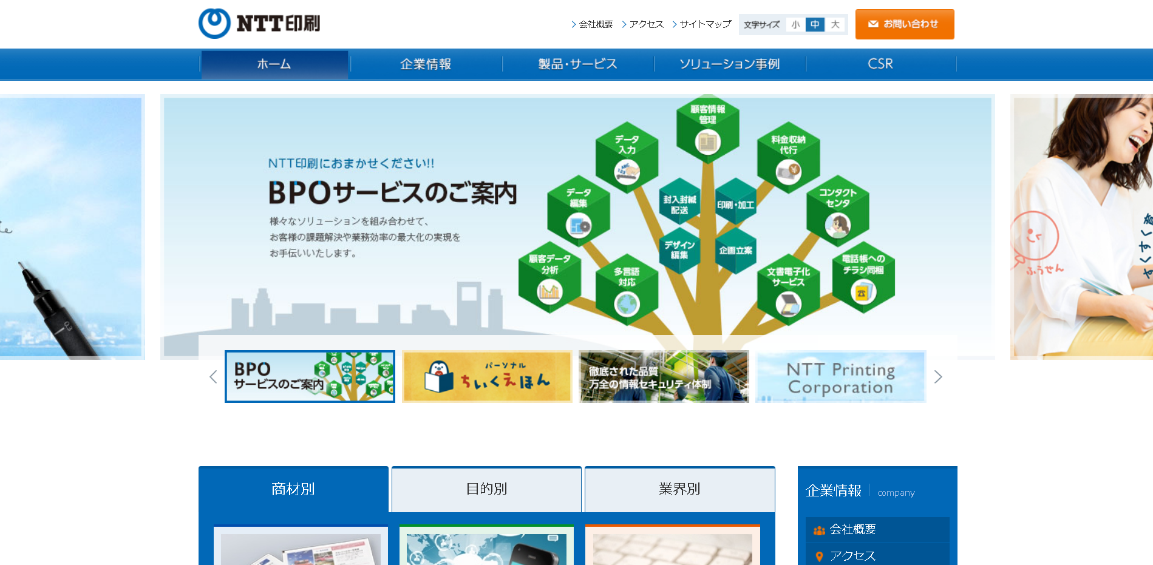
Task: Select the ちいくえほん thumbnail
Action: pyautogui.click(x=487, y=376)
